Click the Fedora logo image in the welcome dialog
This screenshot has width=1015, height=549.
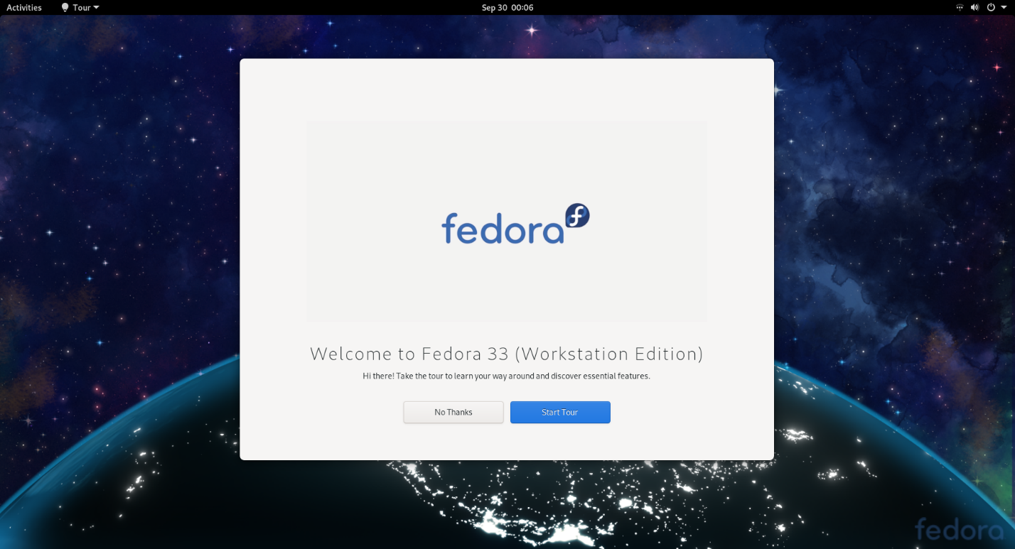(x=507, y=222)
